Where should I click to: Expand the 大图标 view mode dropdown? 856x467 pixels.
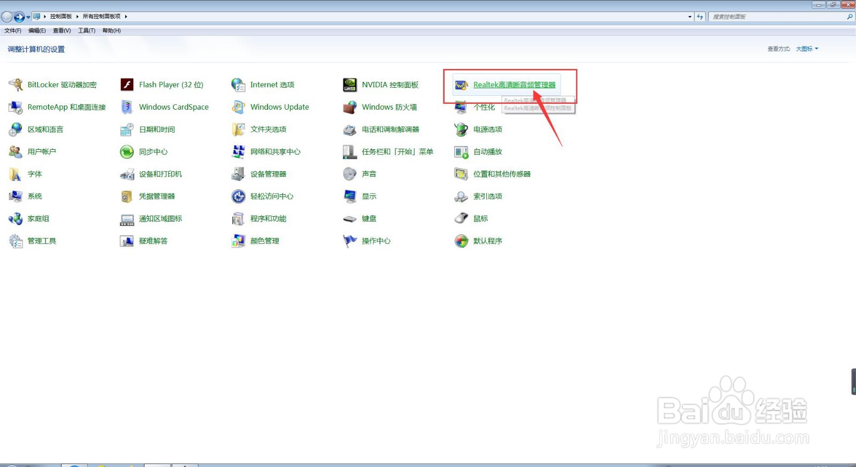807,49
